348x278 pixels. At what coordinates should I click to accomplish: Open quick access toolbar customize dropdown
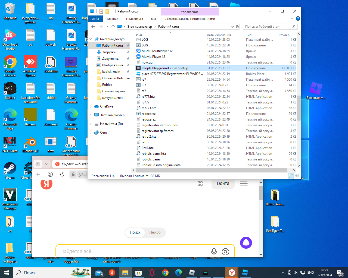112,11
